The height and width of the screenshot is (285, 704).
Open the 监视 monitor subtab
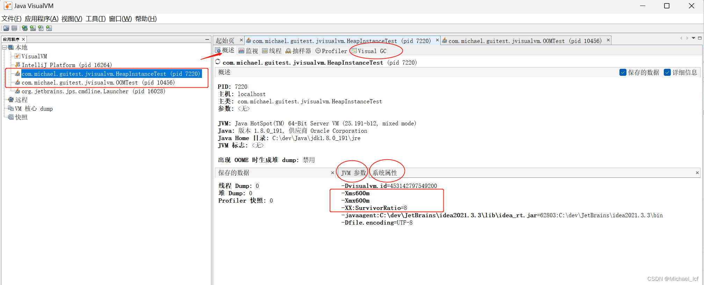248,51
